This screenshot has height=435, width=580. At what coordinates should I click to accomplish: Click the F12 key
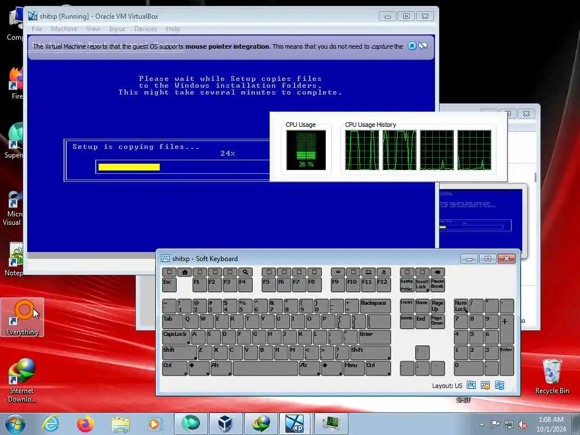point(383,285)
